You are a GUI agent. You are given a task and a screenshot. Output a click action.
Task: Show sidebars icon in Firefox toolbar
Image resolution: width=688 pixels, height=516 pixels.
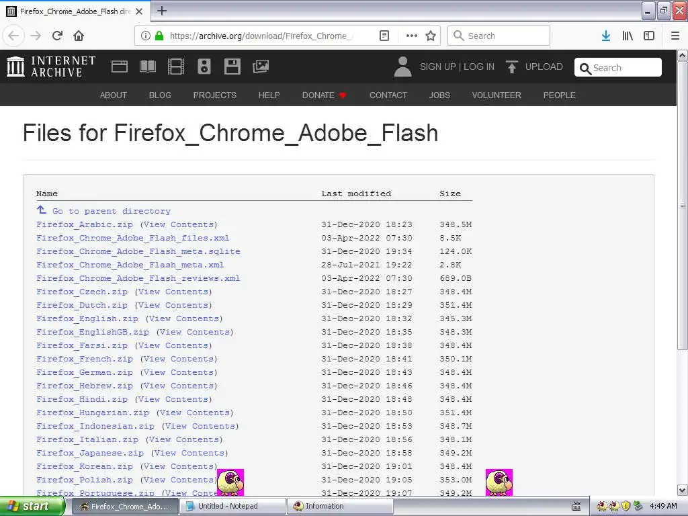click(x=649, y=36)
